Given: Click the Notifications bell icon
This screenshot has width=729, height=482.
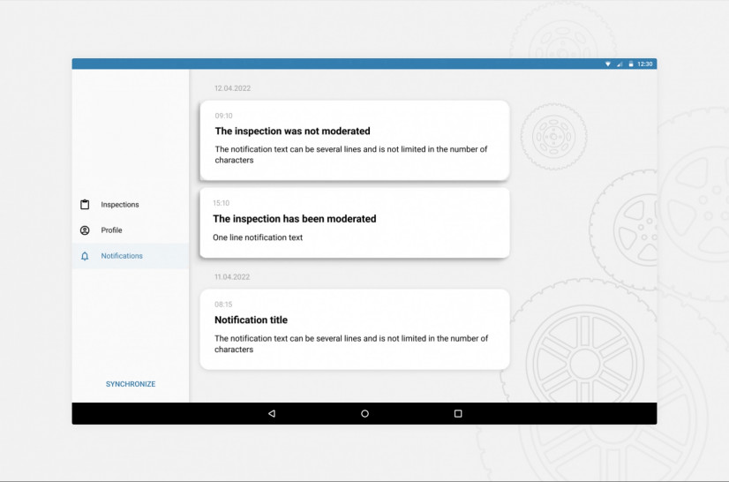Looking at the screenshot, I should 85,256.
